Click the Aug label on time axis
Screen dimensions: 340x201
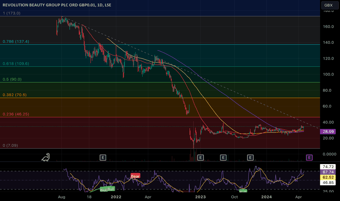(62, 197)
